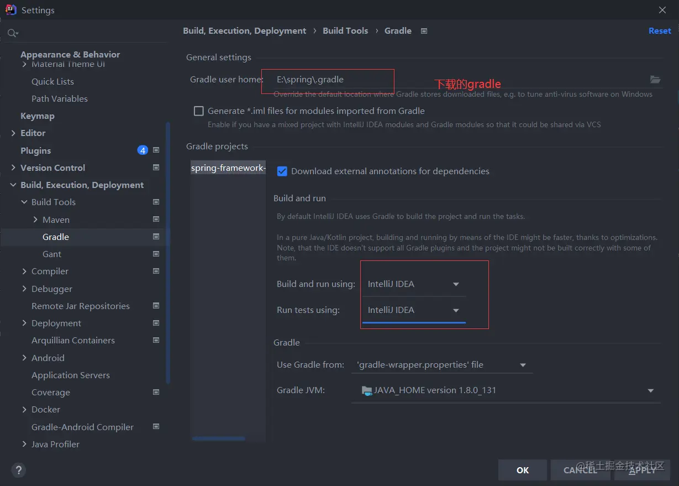Image resolution: width=679 pixels, height=486 pixels.
Task: Select Gant under Build Tools
Action: 52,254
